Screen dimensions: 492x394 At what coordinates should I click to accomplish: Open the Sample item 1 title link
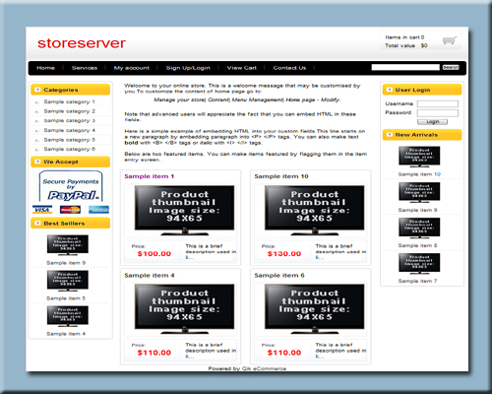pos(150,176)
